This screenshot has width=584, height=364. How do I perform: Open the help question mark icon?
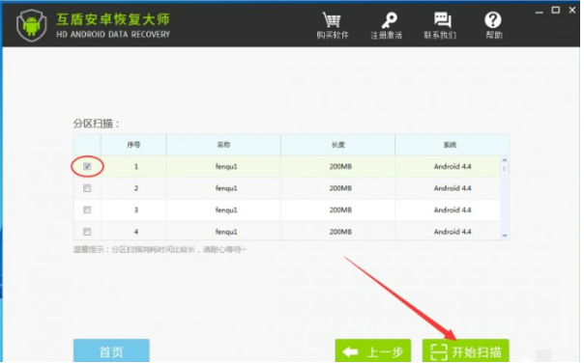[492, 20]
